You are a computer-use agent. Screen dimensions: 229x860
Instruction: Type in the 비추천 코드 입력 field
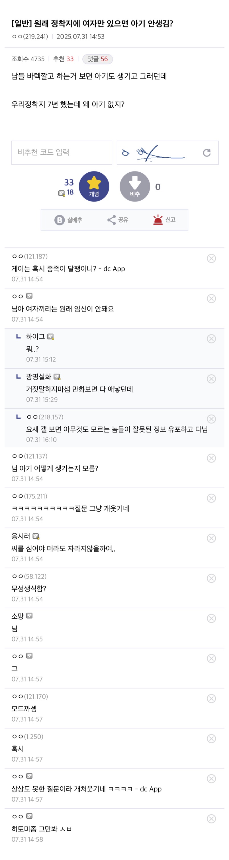tap(62, 153)
